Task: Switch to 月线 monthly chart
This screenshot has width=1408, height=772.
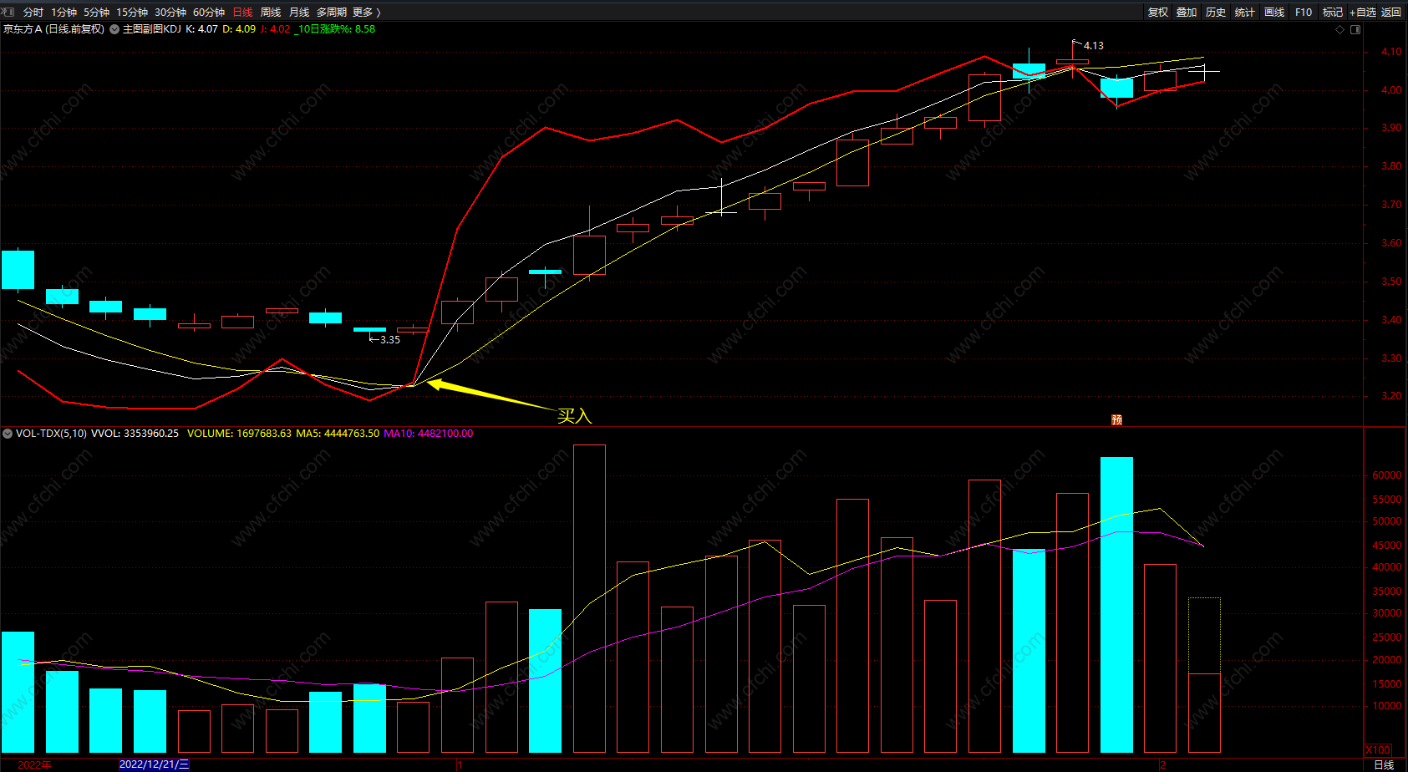Action: pyautogui.click(x=299, y=12)
